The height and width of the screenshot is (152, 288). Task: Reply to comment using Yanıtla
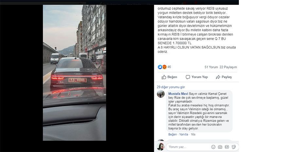[184, 134]
